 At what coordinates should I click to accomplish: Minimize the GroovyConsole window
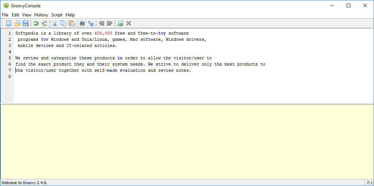(332, 6)
